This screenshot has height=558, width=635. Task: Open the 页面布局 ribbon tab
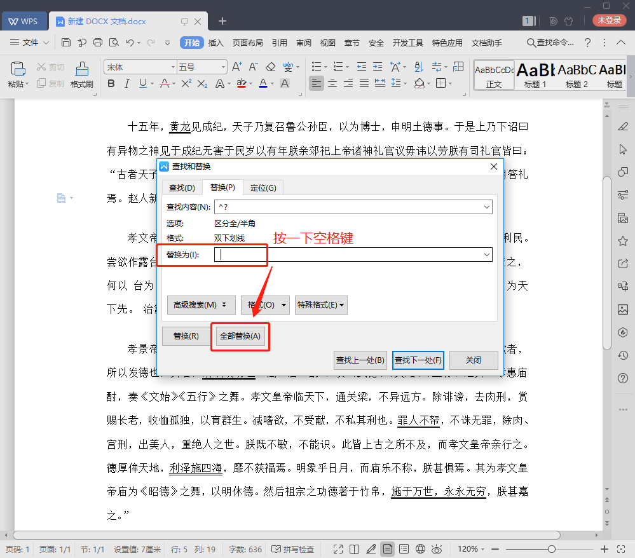pyautogui.click(x=247, y=43)
